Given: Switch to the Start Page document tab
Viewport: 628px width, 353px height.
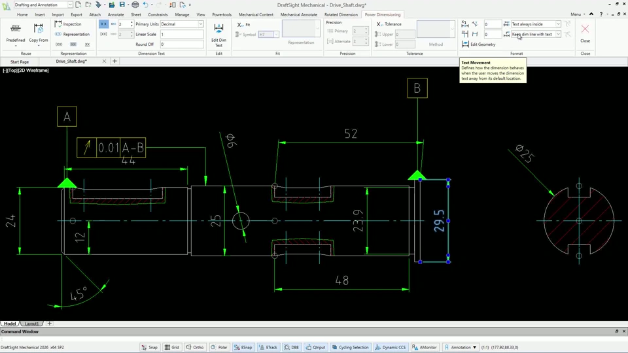Looking at the screenshot, I should click(x=19, y=61).
